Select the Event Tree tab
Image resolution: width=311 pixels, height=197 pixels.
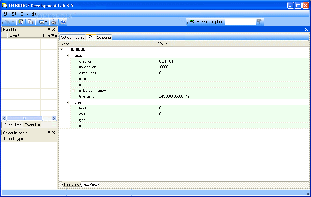pos(13,125)
